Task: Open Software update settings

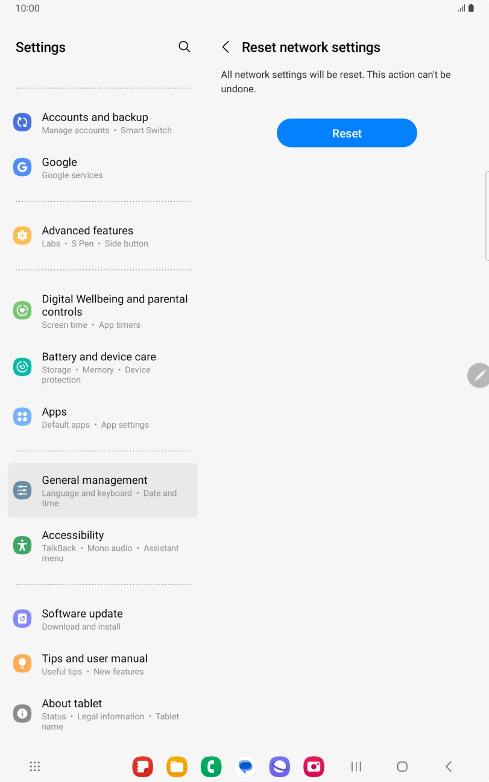Action: [103, 619]
